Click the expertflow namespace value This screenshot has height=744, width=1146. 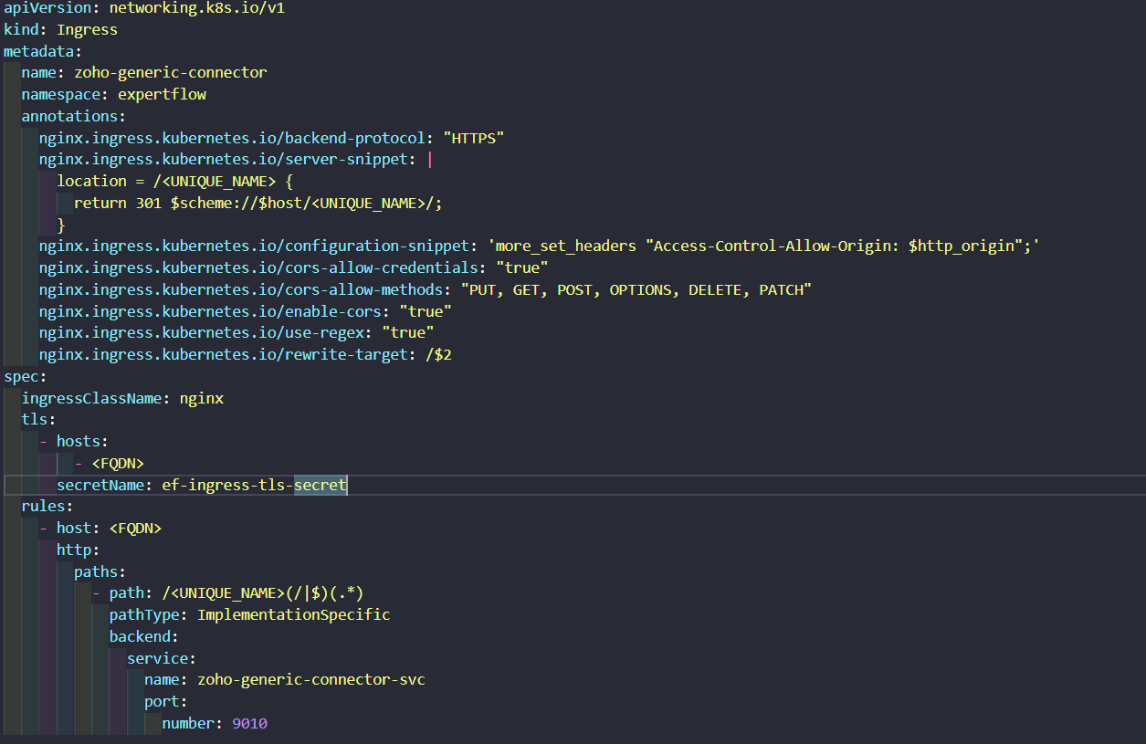pyautogui.click(x=162, y=94)
